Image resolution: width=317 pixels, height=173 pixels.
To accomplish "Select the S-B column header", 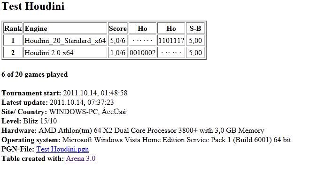I will pyautogui.click(x=195, y=28).
